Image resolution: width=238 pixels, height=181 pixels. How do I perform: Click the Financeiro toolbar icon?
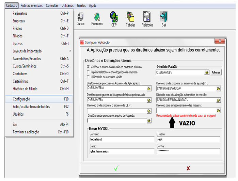(97, 19)
